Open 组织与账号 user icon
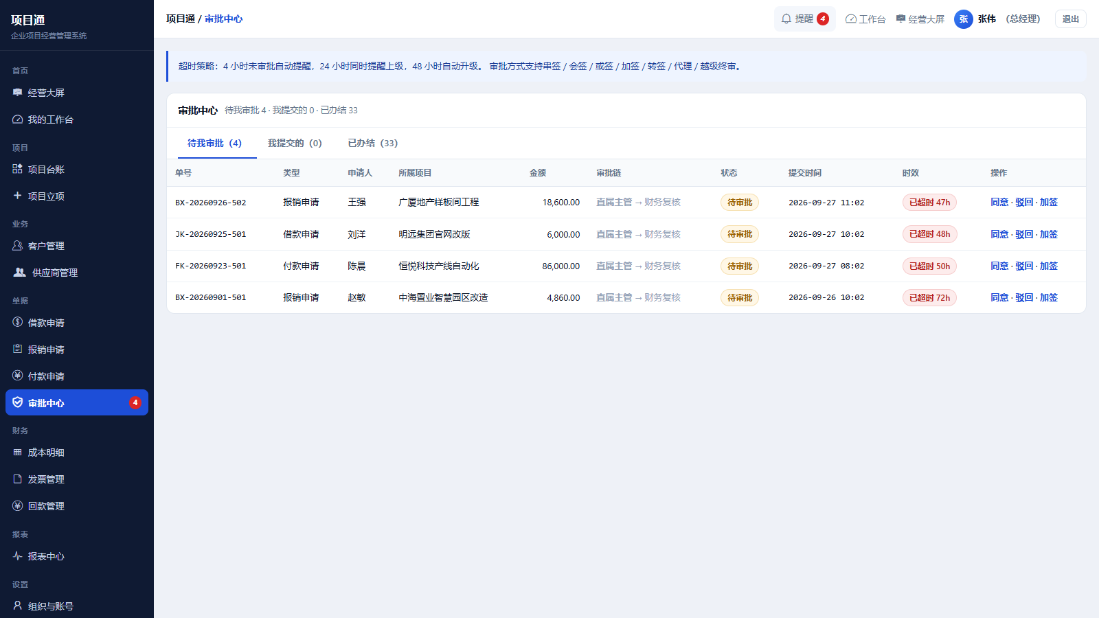 tap(18, 606)
